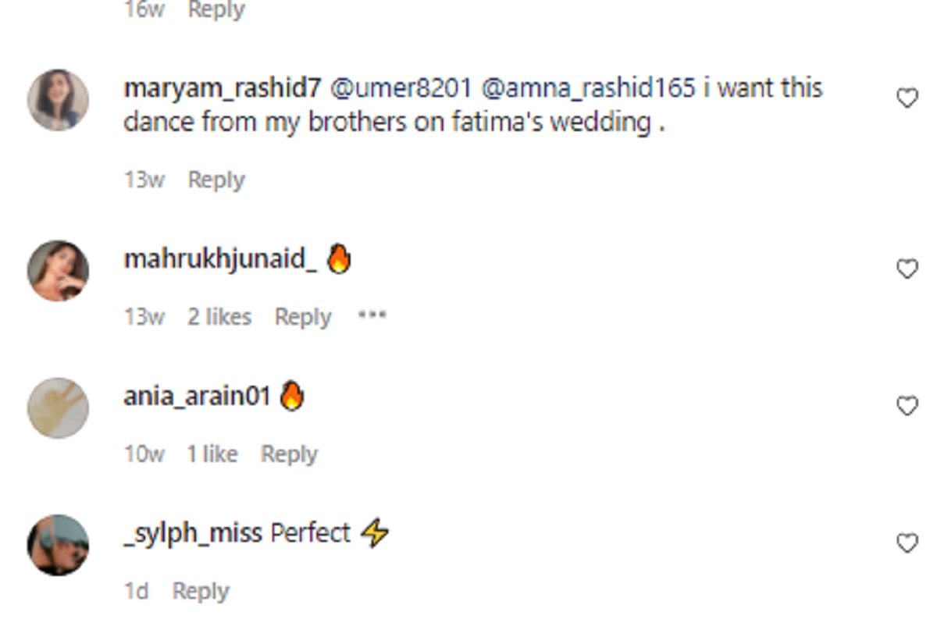
Task: Visit _sylph_miss profile from username
Action: [193, 534]
